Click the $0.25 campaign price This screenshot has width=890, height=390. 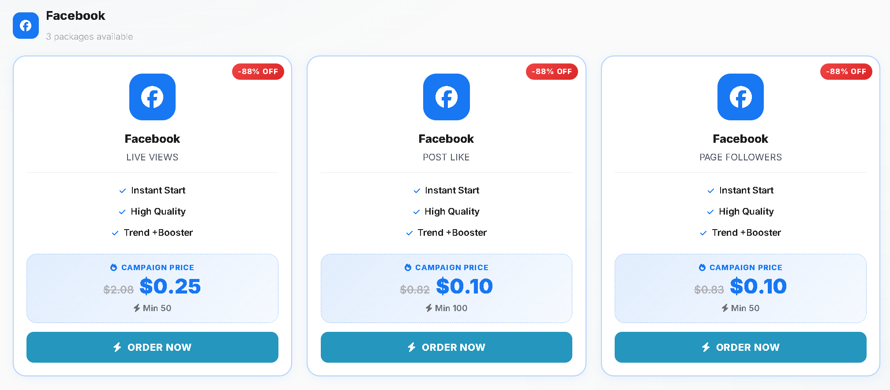click(x=170, y=286)
